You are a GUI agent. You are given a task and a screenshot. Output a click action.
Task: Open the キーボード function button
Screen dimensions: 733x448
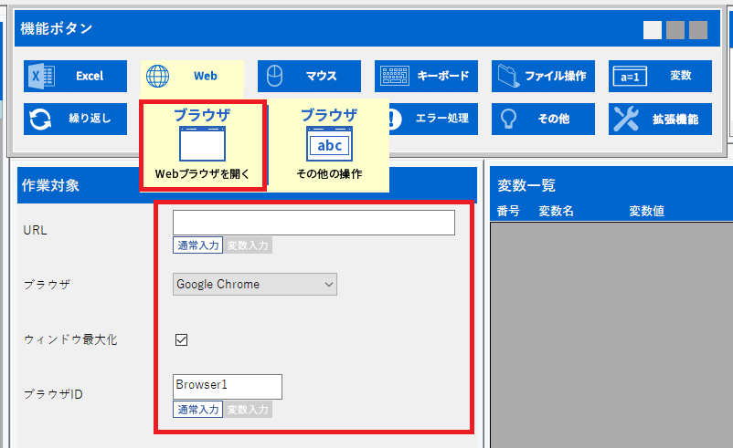click(x=426, y=76)
